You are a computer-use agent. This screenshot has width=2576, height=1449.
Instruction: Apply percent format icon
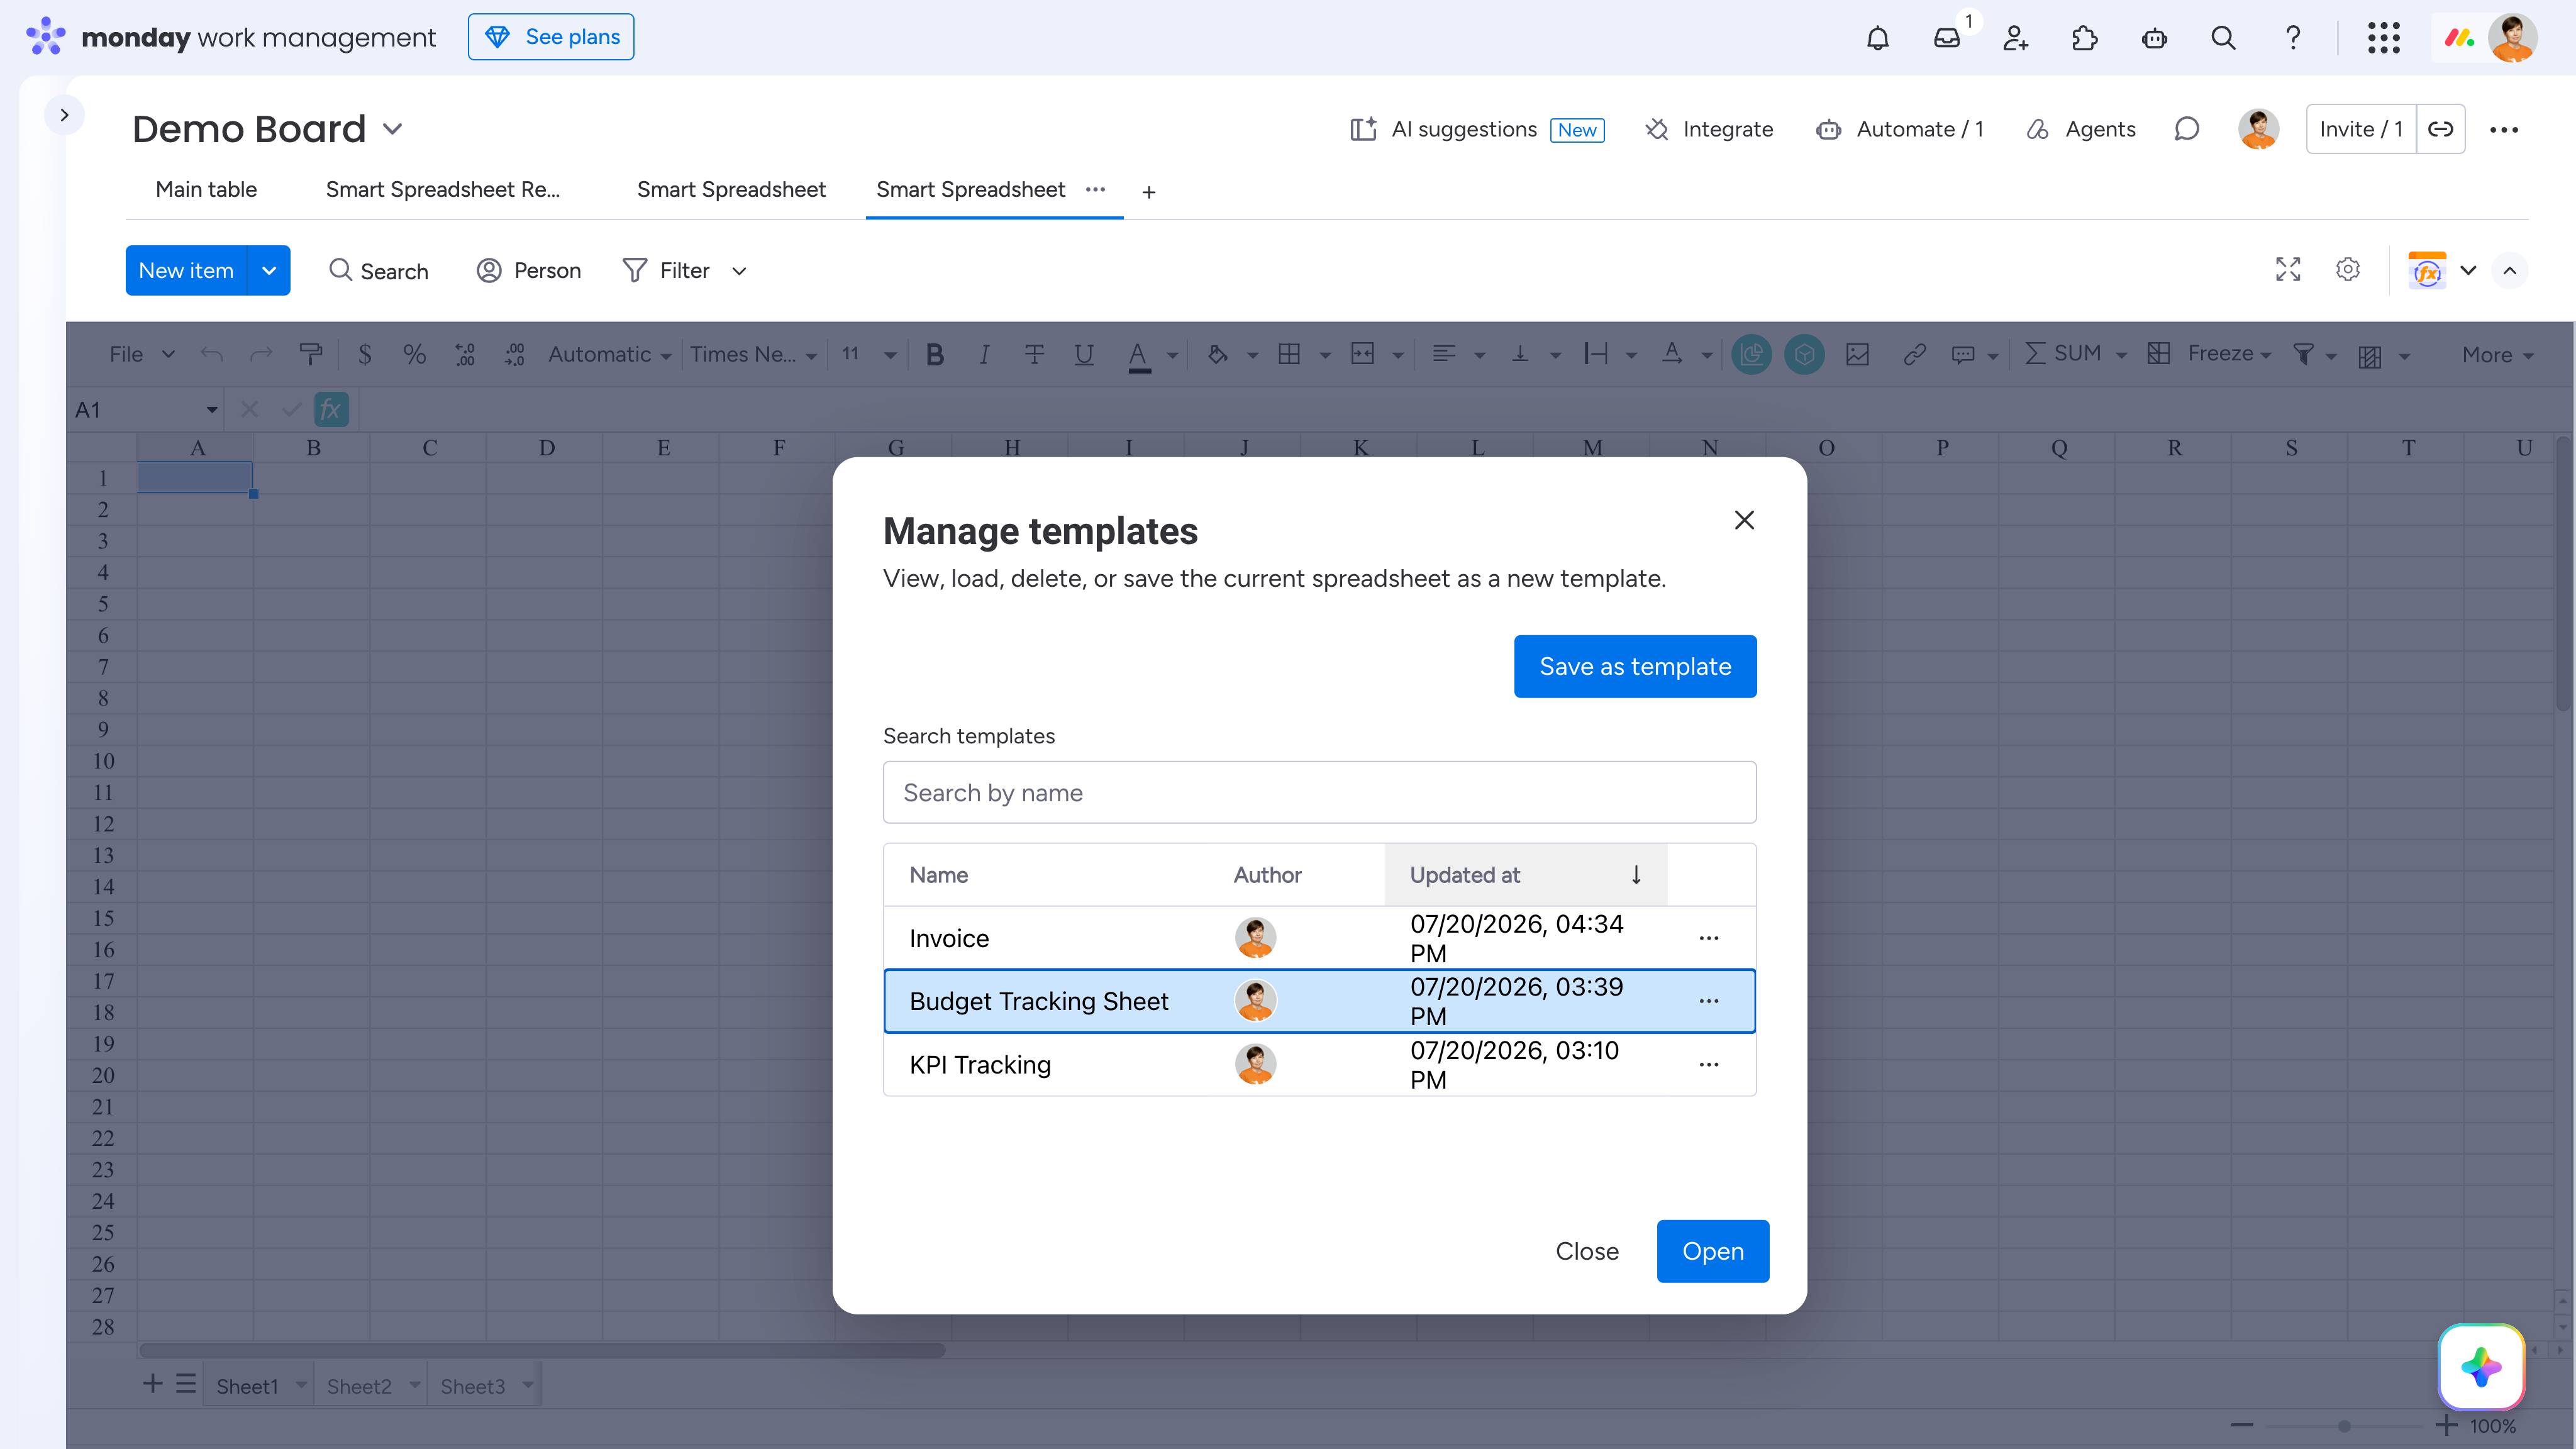pyautogui.click(x=414, y=354)
